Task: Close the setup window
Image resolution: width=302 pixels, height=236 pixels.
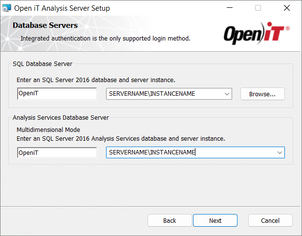Action: tap(287, 8)
